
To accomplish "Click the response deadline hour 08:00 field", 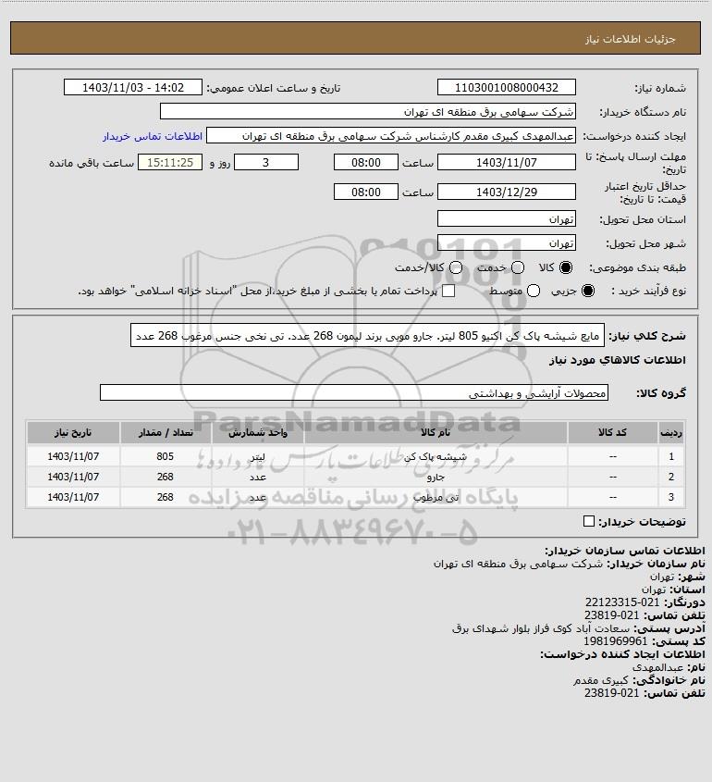I will (366, 163).
